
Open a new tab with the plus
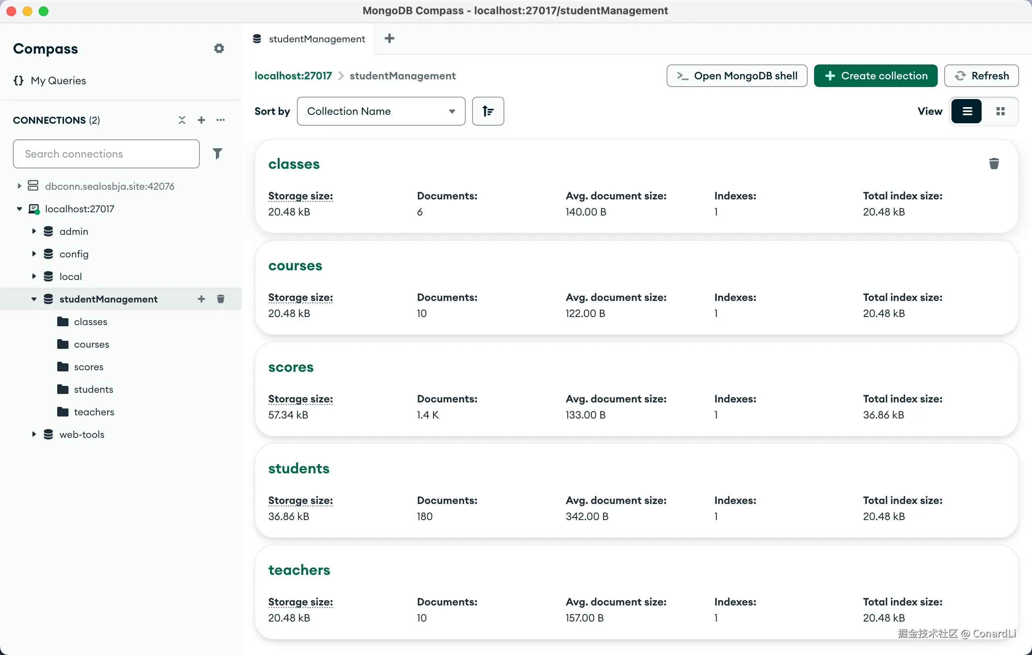(x=389, y=39)
